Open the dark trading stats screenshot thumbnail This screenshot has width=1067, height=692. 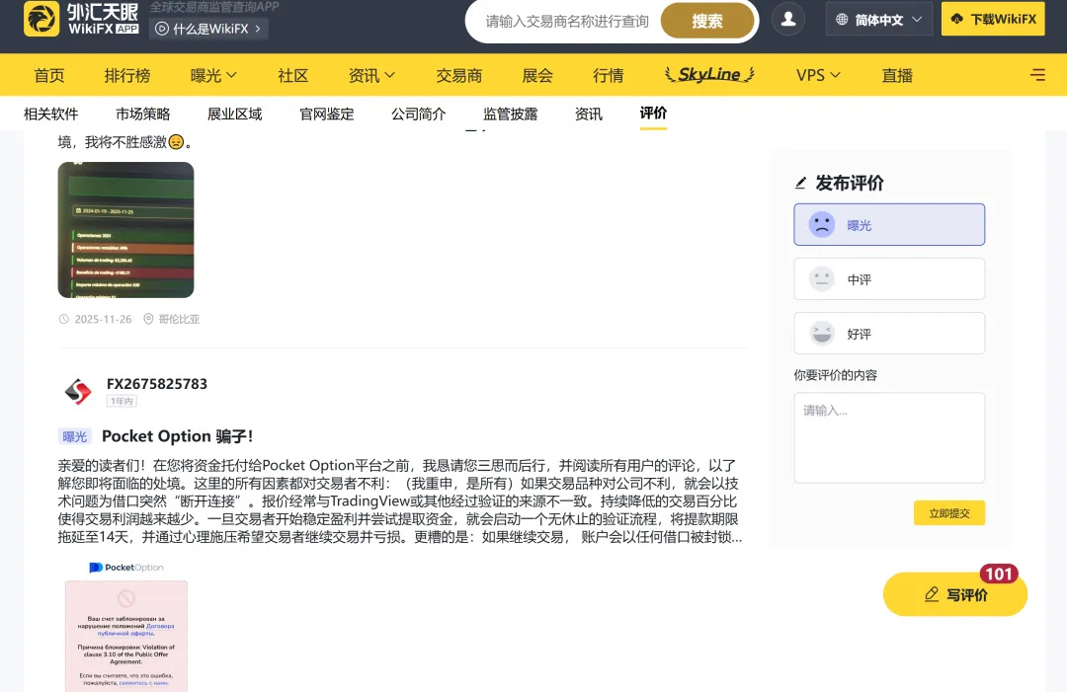click(125, 230)
